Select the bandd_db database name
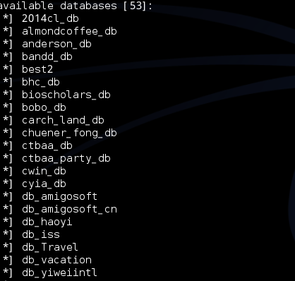The image size is (295, 281). [x=47, y=56]
